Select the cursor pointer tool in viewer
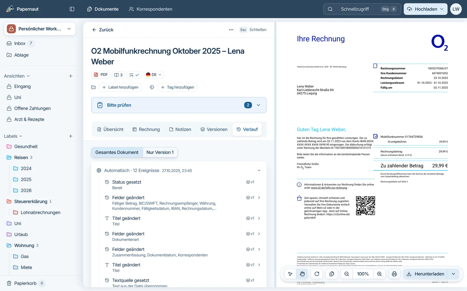This screenshot has width=467, height=291. (x=290, y=274)
